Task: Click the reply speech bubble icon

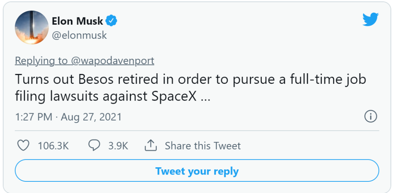Action: click(x=94, y=146)
